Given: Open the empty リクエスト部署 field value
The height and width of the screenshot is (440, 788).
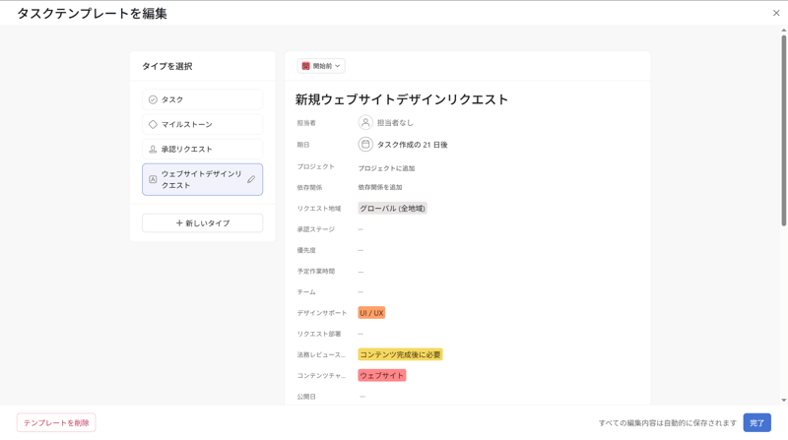Looking at the screenshot, I should 361,334.
